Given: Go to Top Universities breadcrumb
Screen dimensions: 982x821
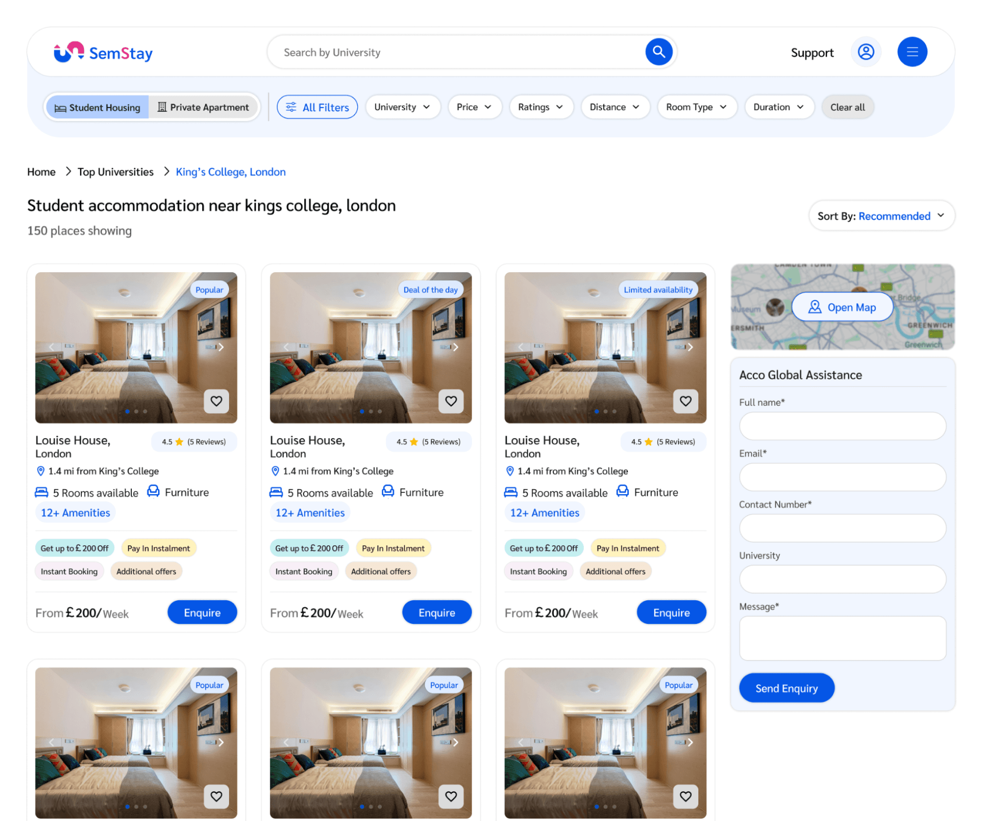Looking at the screenshot, I should pos(115,172).
